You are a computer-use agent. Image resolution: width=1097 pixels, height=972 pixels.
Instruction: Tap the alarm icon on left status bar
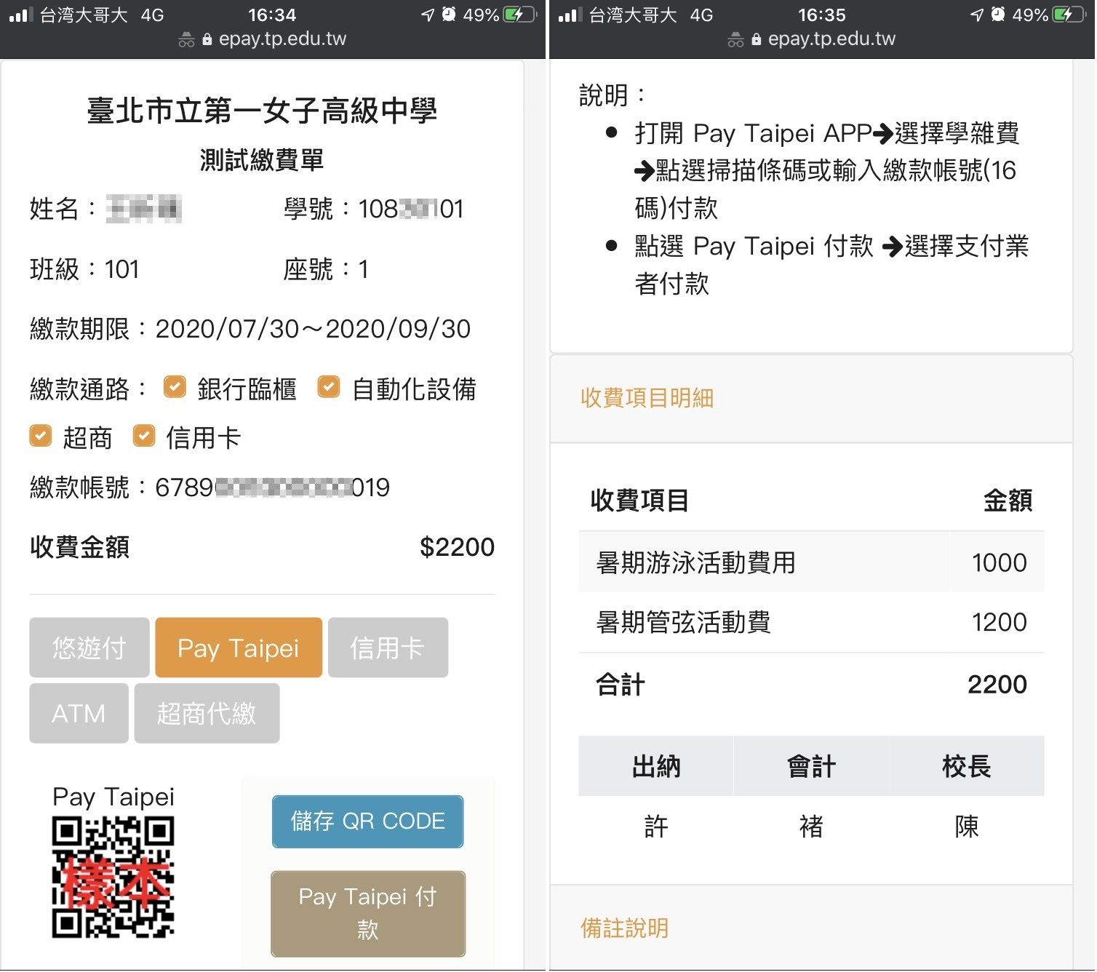(450, 14)
